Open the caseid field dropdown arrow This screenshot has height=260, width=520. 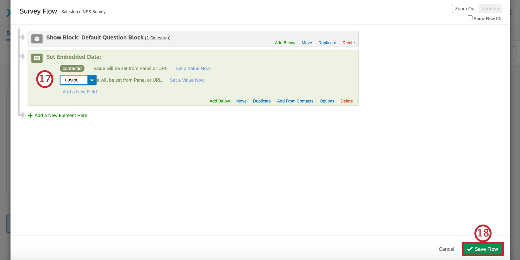pos(92,80)
